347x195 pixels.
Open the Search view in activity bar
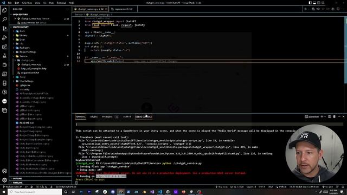point(4,19)
